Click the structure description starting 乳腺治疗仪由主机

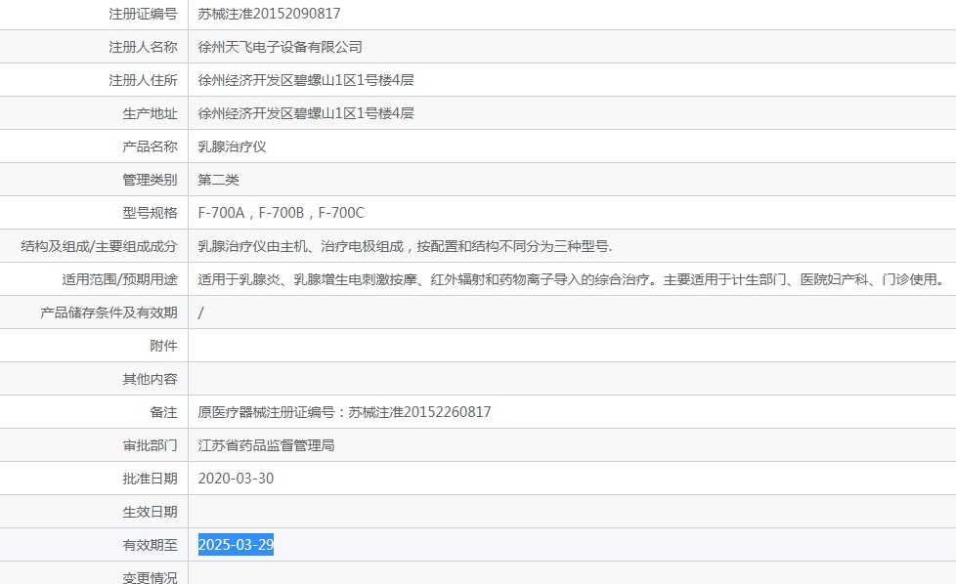coord(405,246)
